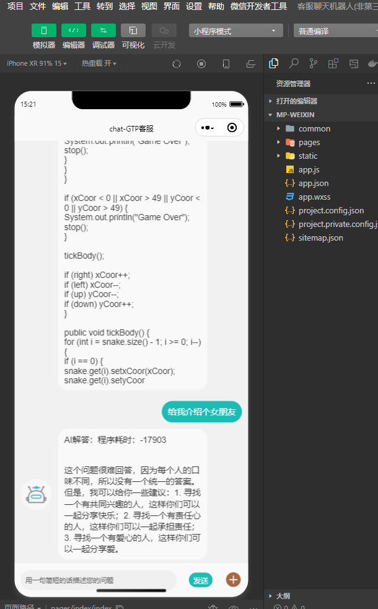Expand the common folder
Image resolution: width=378 pixels, height=609 pixels.
point(321,128)
